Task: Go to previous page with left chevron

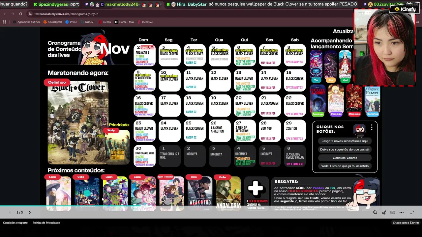Action: coord(10,212)
